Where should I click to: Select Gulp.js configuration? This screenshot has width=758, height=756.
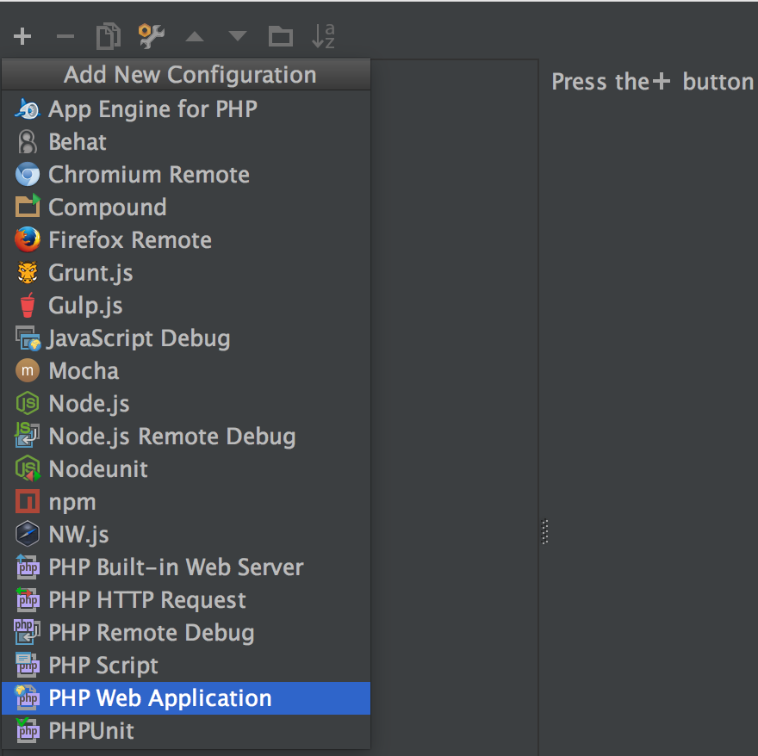186,305
